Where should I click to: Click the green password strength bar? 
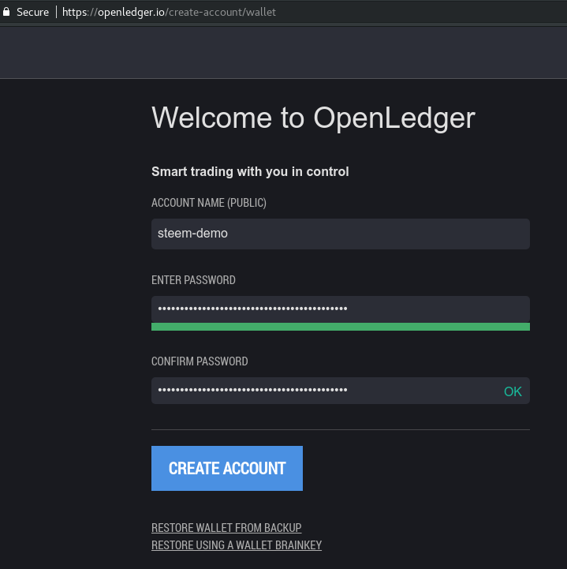341,327
